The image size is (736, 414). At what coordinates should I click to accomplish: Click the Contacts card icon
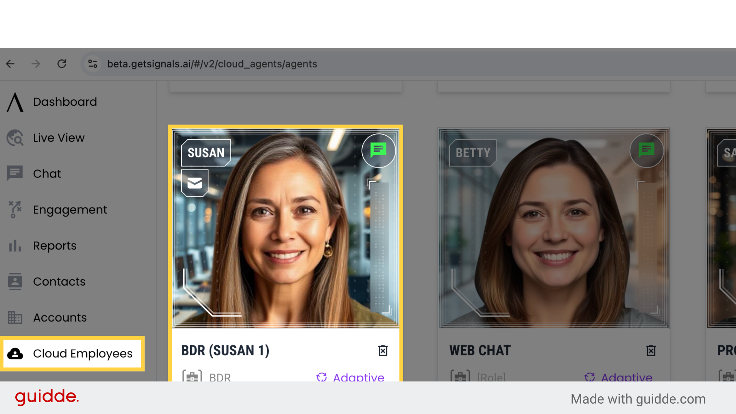tap(15, 282)
